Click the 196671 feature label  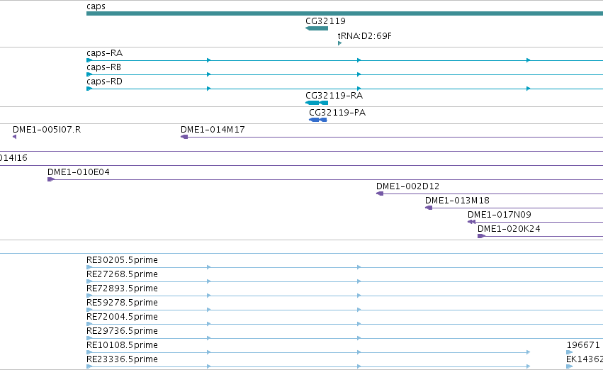[583, 345]
